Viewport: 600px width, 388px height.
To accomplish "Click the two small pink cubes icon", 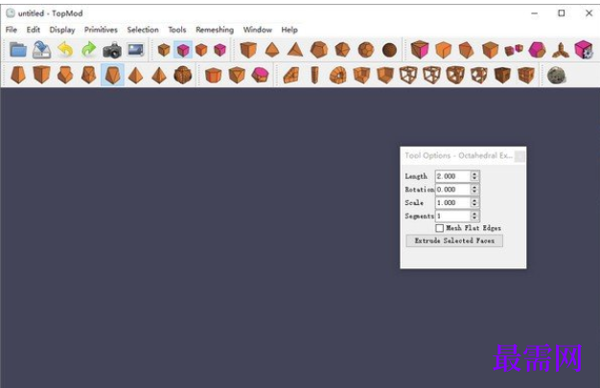I will [514, 50].
